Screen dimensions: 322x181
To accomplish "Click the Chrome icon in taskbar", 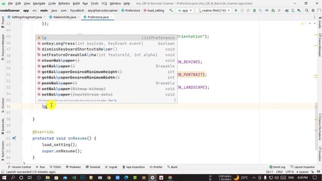I will point(109,177).
